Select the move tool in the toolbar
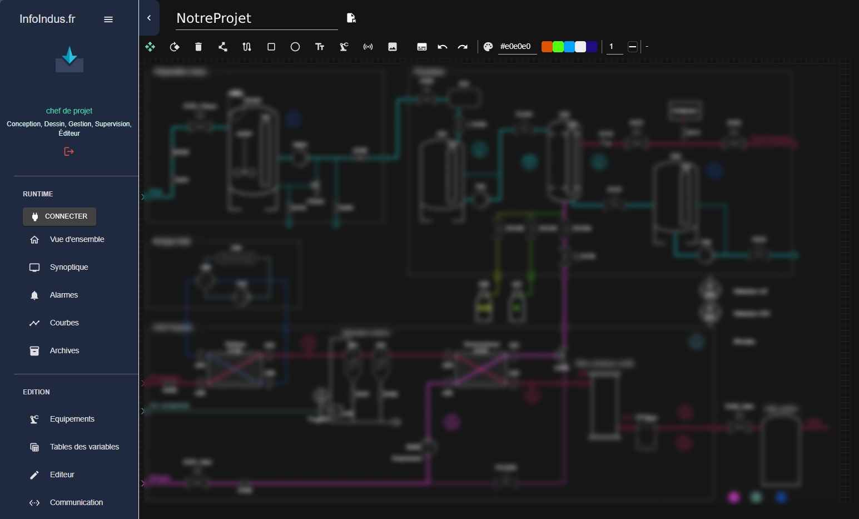This screenshot has width=859, height=519. [x=150, y=47]
